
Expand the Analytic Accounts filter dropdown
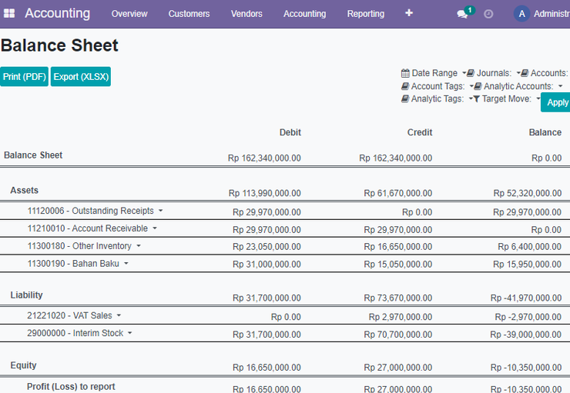560,86
